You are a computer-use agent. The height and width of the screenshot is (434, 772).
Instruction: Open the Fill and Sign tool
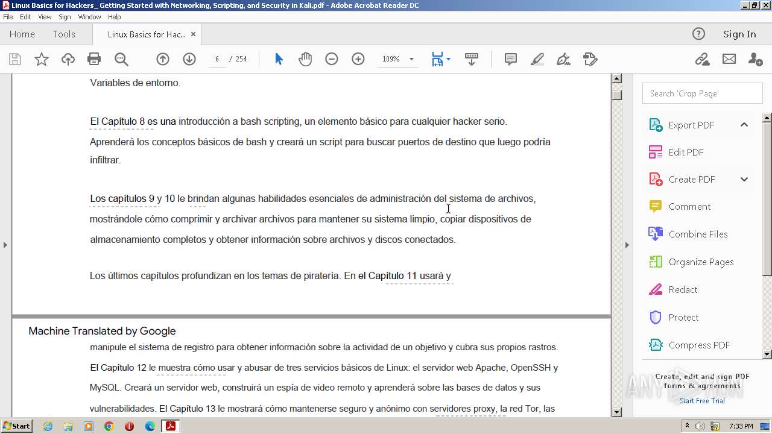564,59
